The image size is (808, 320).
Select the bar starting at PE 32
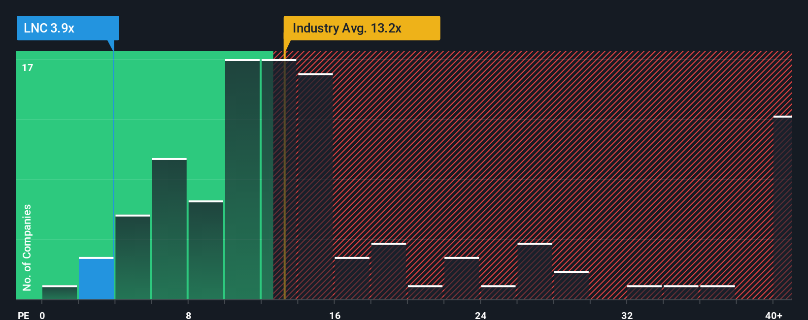point(644,292)
